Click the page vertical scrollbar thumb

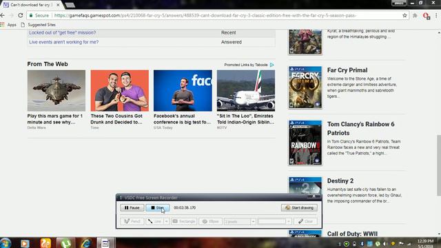click(439, 165)
